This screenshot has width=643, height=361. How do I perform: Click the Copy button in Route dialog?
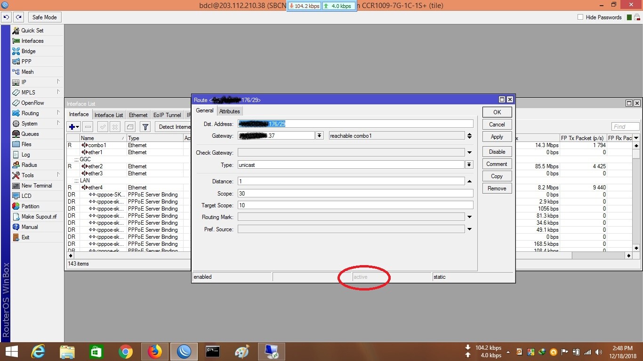pyautogui.click(x=497, y=176)
